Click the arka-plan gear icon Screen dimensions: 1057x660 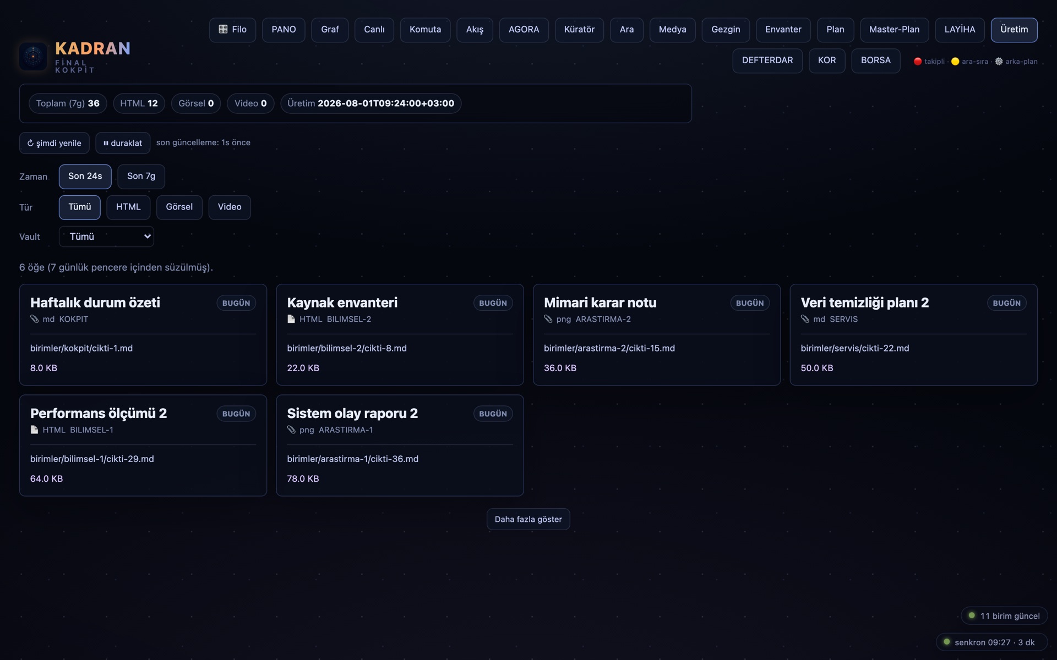999,62
